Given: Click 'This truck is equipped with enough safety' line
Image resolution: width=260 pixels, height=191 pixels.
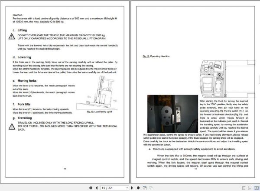Looking at the screenshot, I should 192,149.
